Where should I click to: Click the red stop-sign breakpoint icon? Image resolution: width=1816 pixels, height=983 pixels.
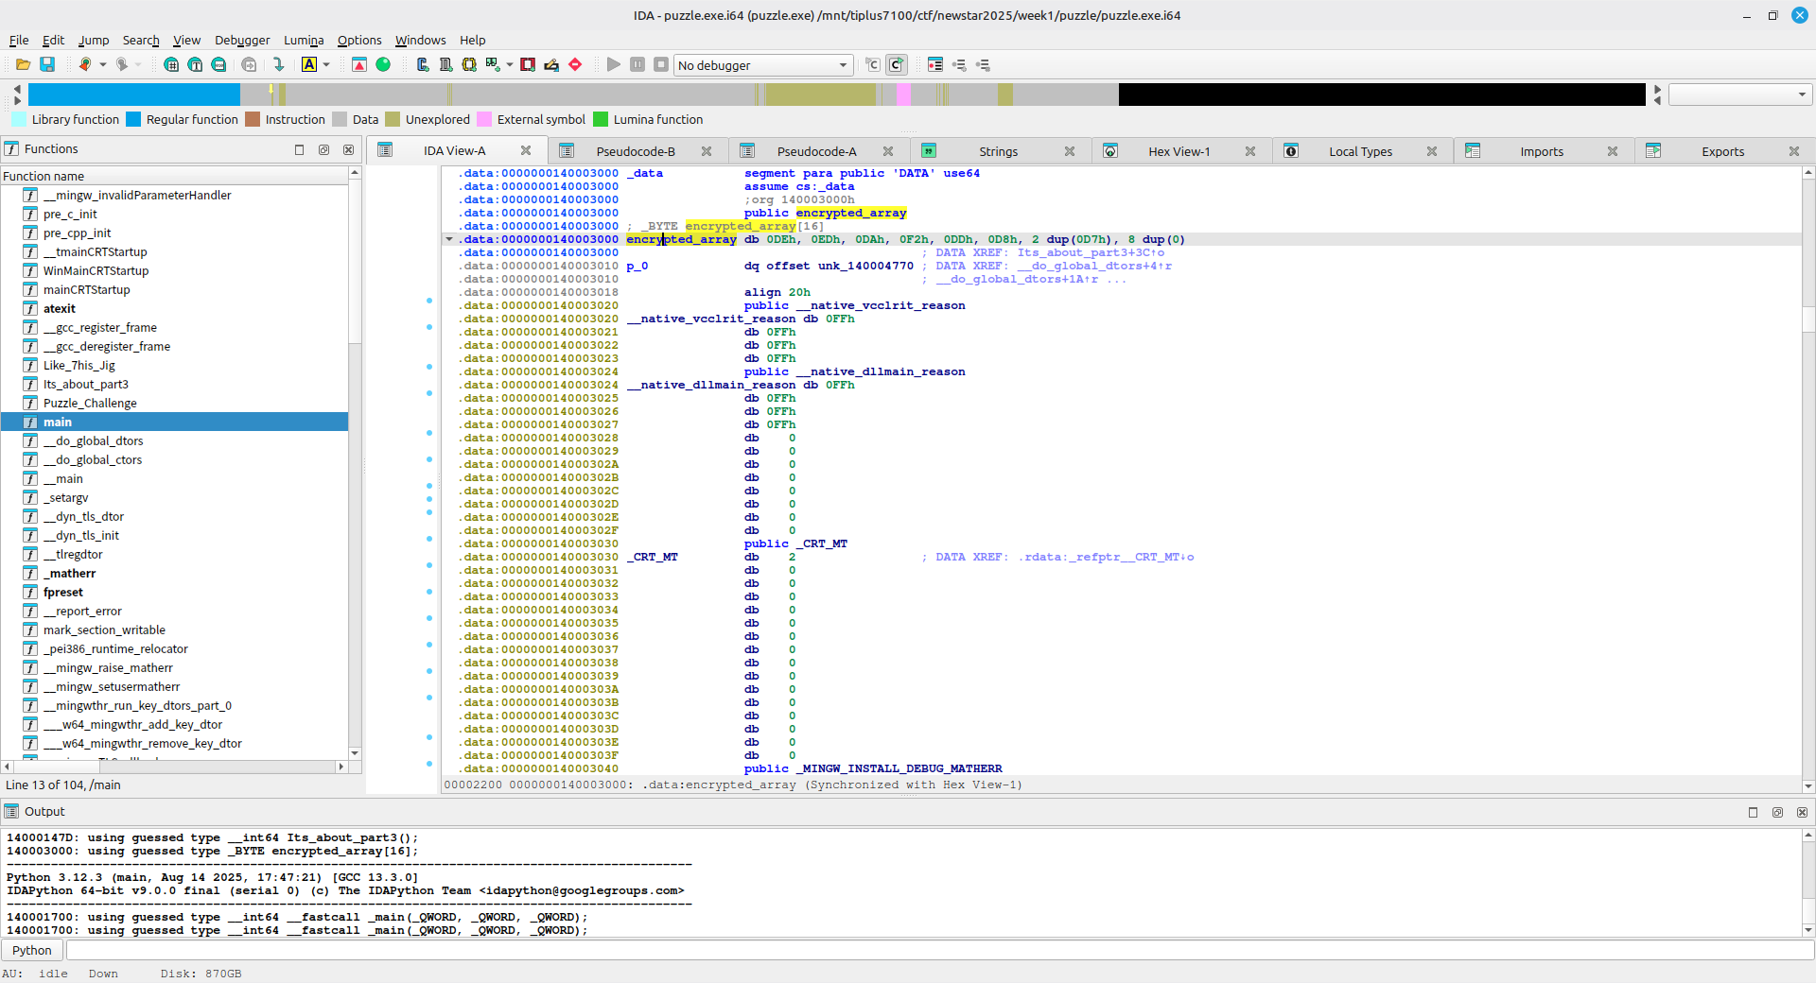click(575, 64)
